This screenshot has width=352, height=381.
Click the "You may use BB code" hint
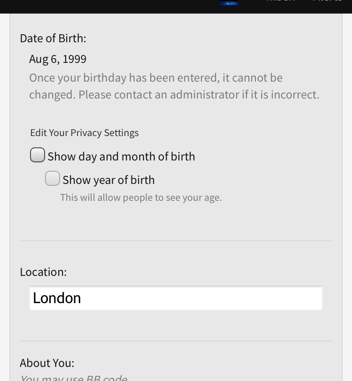tap(74, 378)
